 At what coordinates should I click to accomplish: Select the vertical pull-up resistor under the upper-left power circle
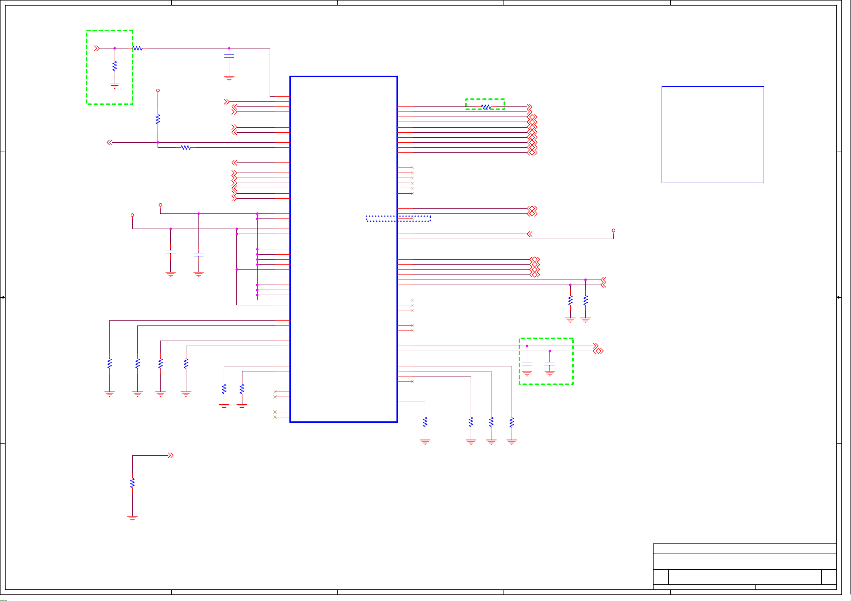pyautogui.click(x=158, y=120)
